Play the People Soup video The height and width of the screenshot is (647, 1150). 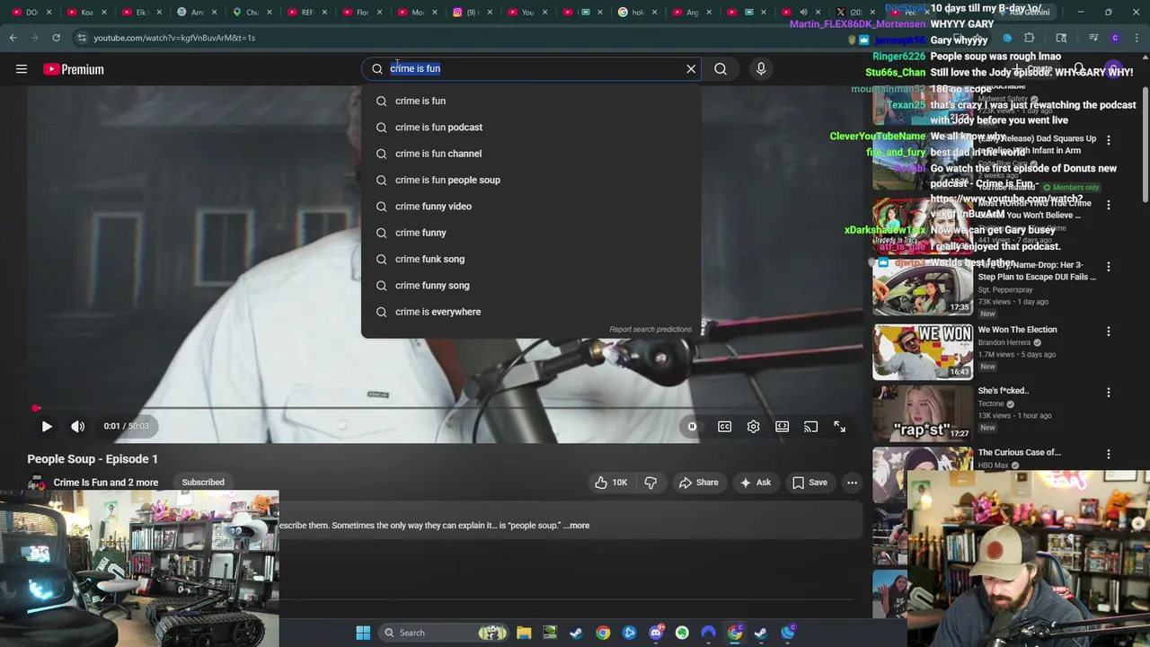pyautogui.click(x=47, y=427)
